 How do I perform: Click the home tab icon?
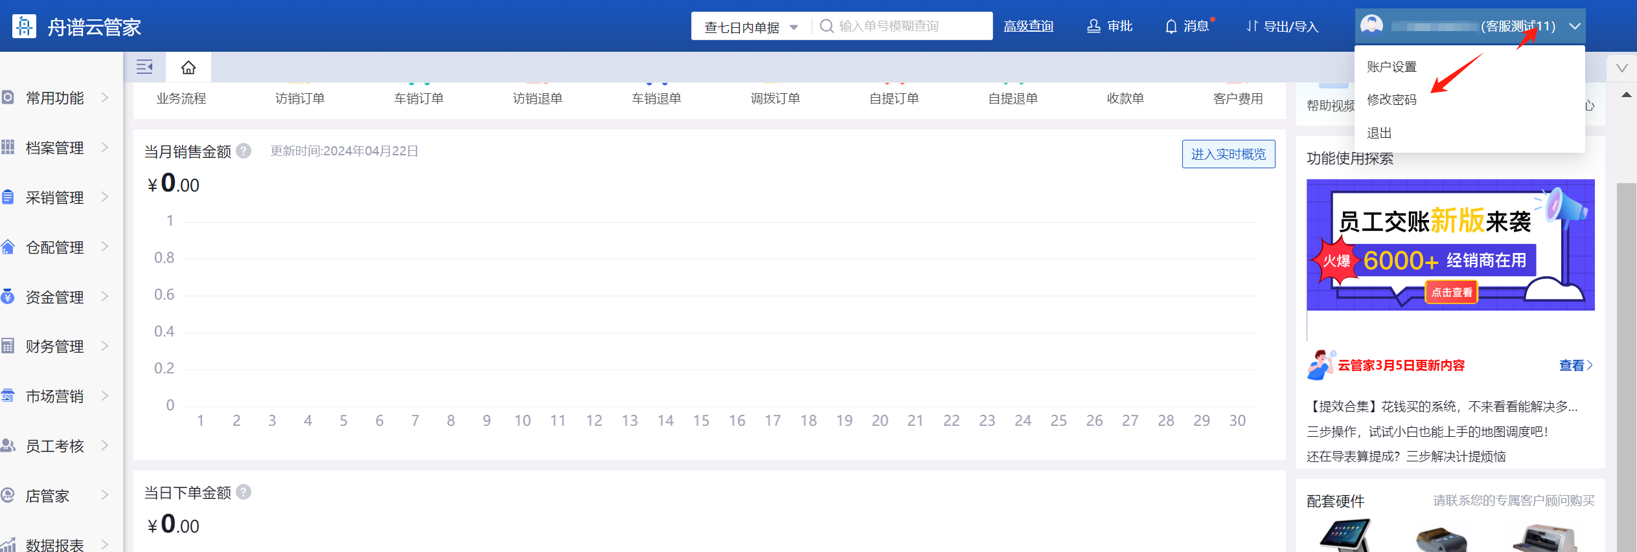(x=188, y=67)
